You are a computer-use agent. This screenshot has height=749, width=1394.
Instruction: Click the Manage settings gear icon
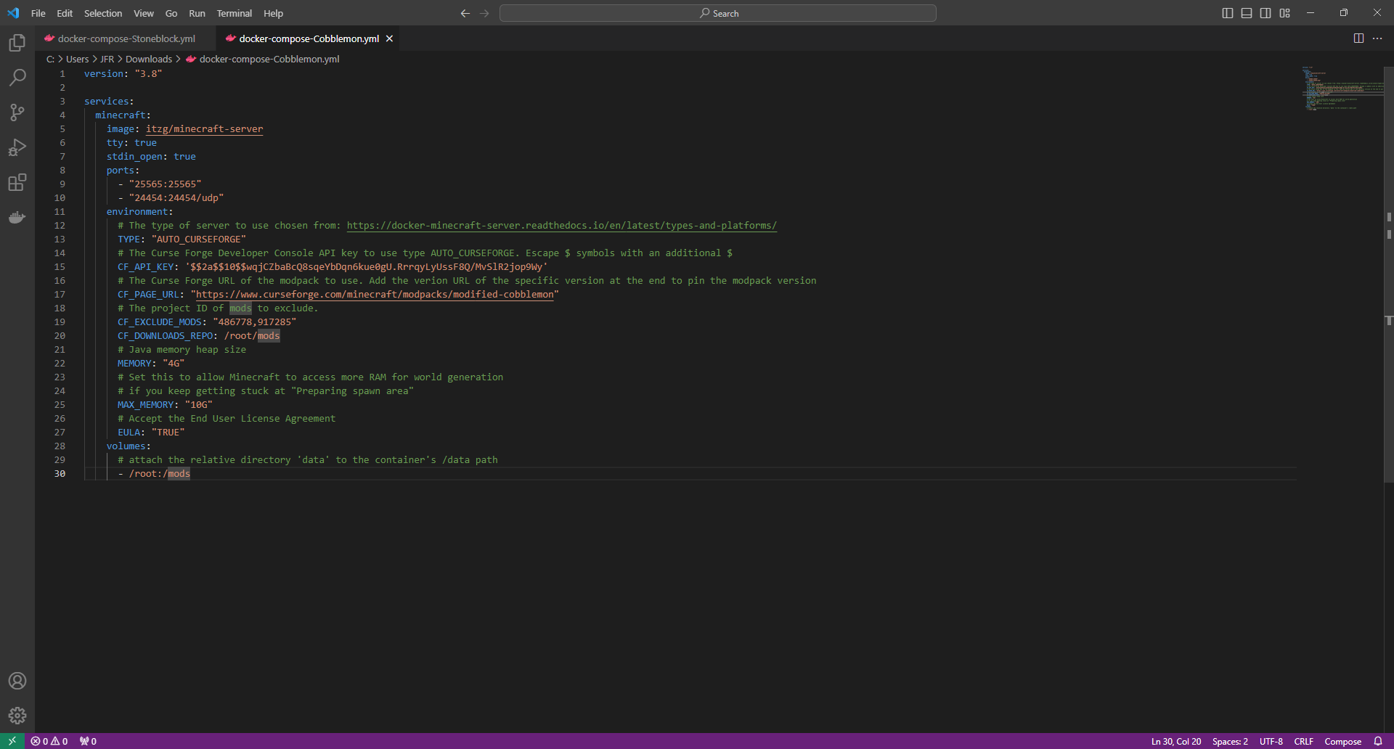point(17,716)
